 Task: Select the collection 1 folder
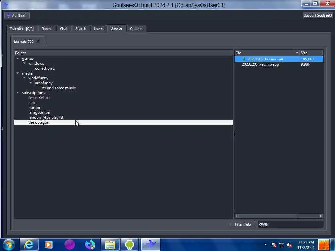45,68
